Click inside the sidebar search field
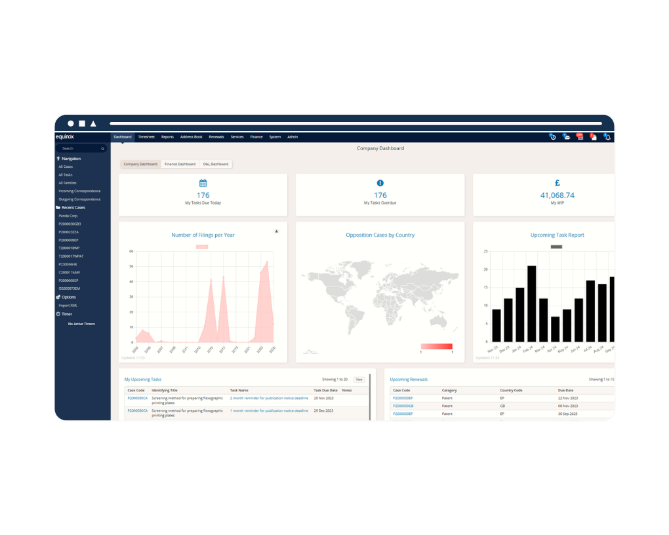Screen dimensions: 669x535 coord(79,149)
